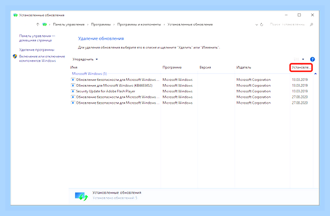Click the Installed updates icon in details pane
The image size is (330, 216).
(x=81, y=196)
